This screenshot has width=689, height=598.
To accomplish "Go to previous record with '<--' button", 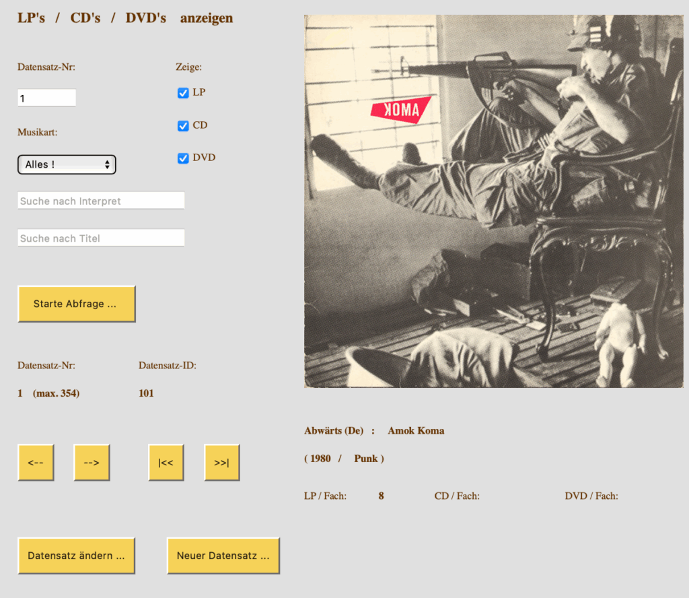I will click(36, 463).
